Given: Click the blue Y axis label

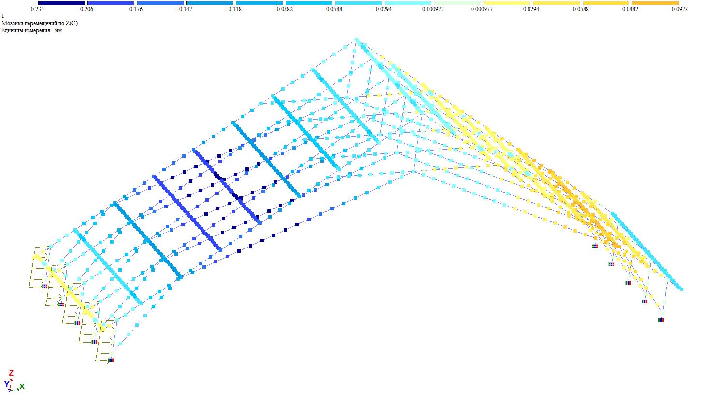Looking at the screenshot, I should 7,384.
